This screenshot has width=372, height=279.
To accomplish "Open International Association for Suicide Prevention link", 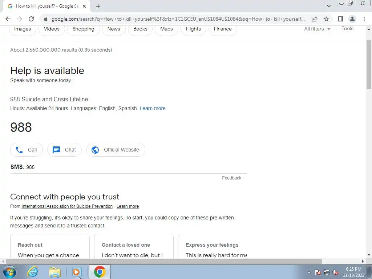I will (67, 206).
